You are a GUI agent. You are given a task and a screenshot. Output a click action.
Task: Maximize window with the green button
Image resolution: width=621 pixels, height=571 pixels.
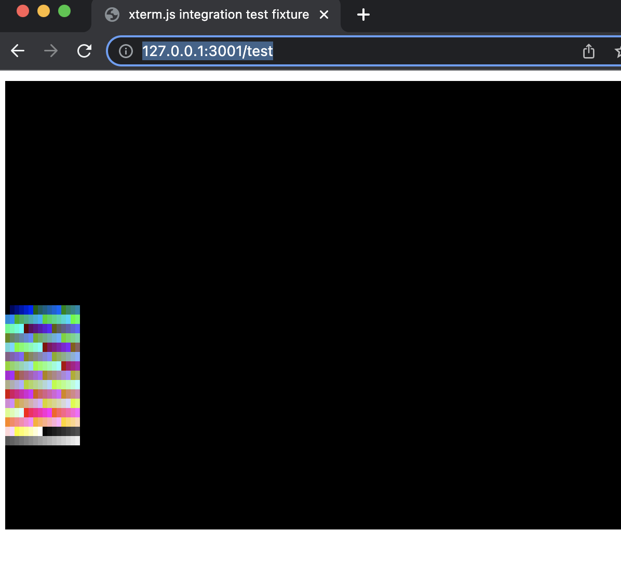pos(64,11)
